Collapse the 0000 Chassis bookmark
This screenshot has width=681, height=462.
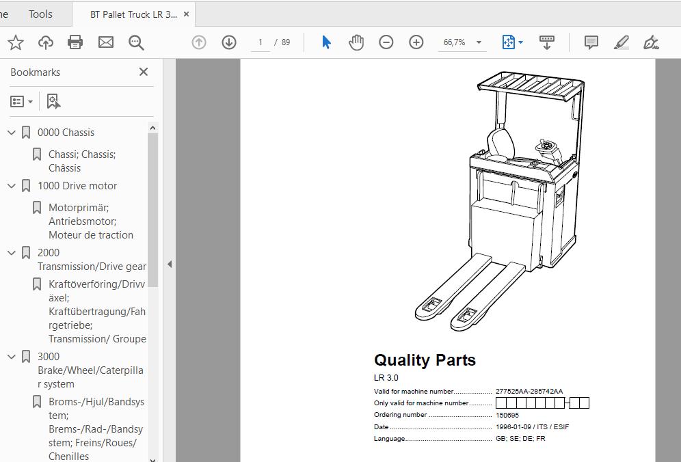tap(12, 133)
